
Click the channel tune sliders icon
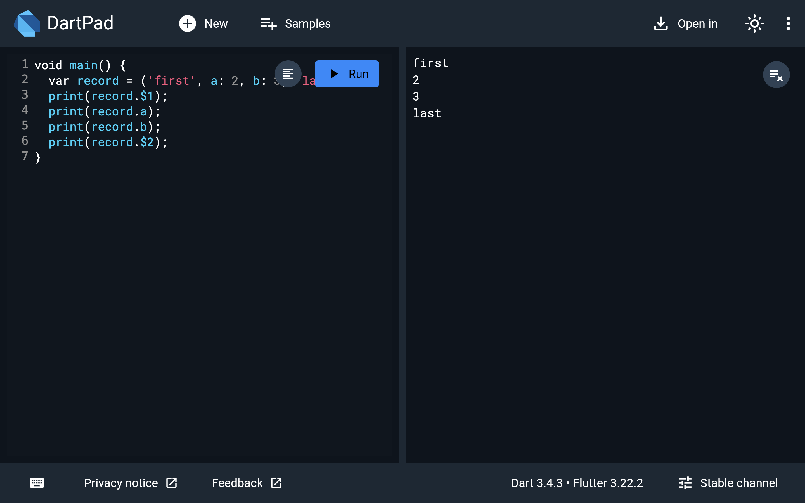tap(685, 483)
